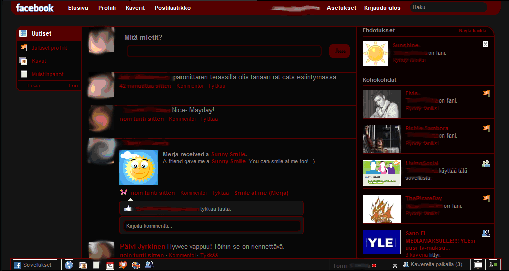Viewport: 509px width, 271px height.
Task: Click the heart speech-bubble app icon
Action: coord(123,265)
